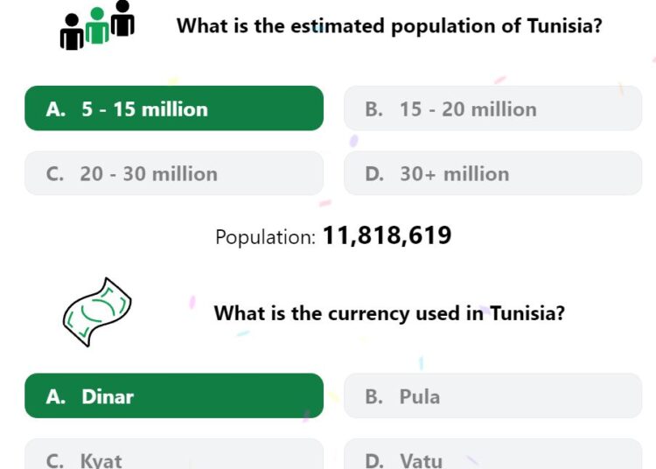Viewport: 656px width, 469px height.
Task: Pick the Kyat currency option
Action: tap(174, 454)
